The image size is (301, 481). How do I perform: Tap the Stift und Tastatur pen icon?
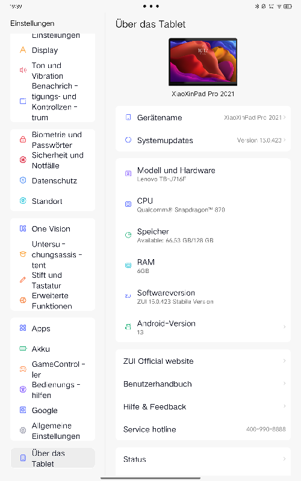pos(23,280)
